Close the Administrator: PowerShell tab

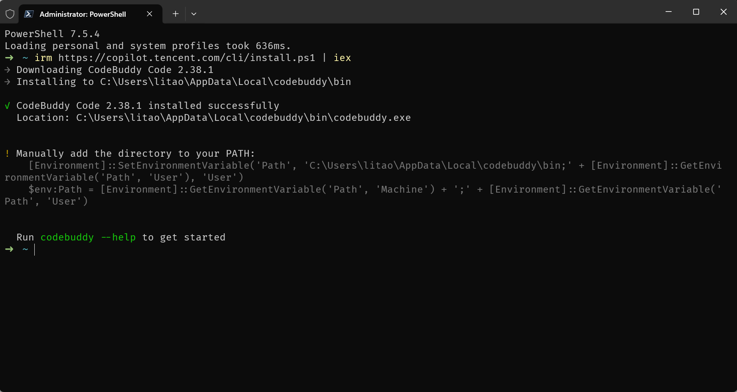tap(150, 14)
